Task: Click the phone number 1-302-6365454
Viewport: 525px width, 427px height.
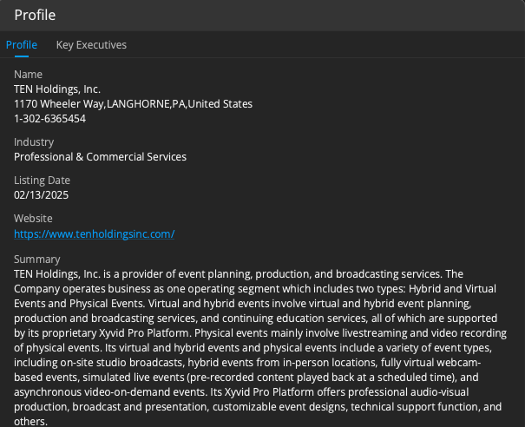Action: pyautogui.click(x=49, y=119)
